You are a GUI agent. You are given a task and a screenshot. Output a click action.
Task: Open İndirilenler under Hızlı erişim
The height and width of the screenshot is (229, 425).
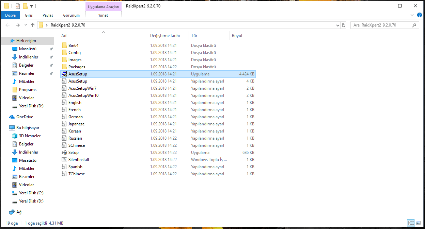click(29, 57)
